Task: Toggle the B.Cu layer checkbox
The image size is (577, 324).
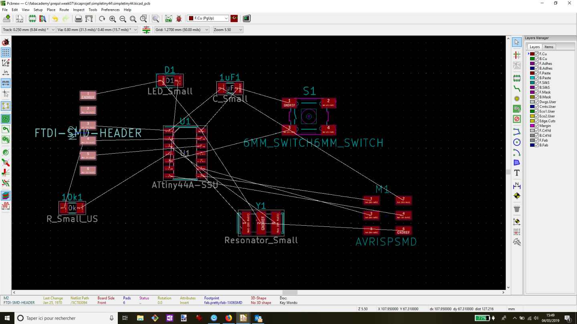Action: pos(537,59)
